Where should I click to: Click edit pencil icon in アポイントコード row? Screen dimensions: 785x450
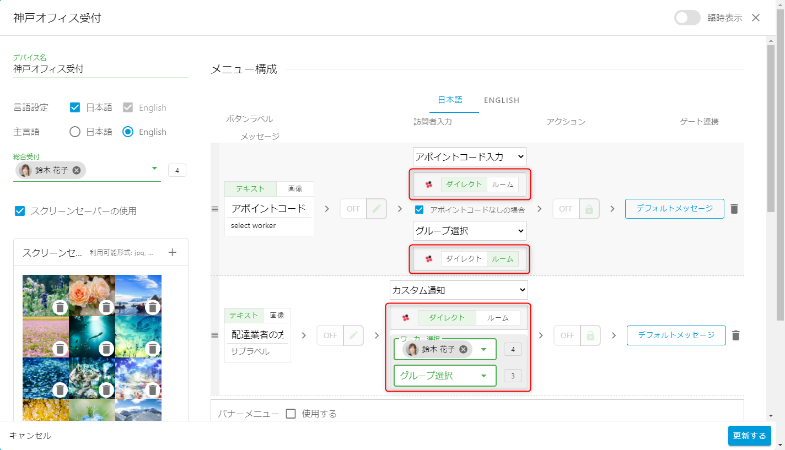(377, 209)
